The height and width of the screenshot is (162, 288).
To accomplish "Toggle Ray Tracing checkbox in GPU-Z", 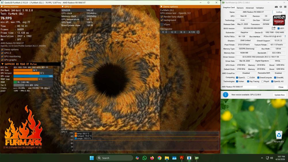I will click(x=248, y=81).
